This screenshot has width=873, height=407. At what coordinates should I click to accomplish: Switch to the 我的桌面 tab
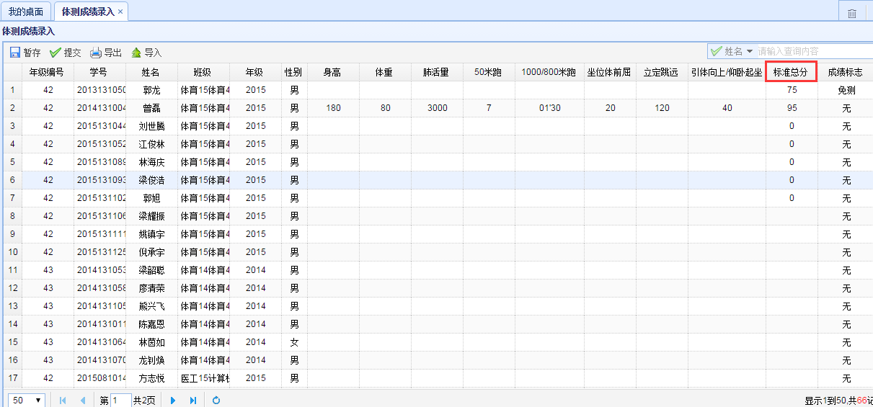pyautogui.click(x=25, y=12)
